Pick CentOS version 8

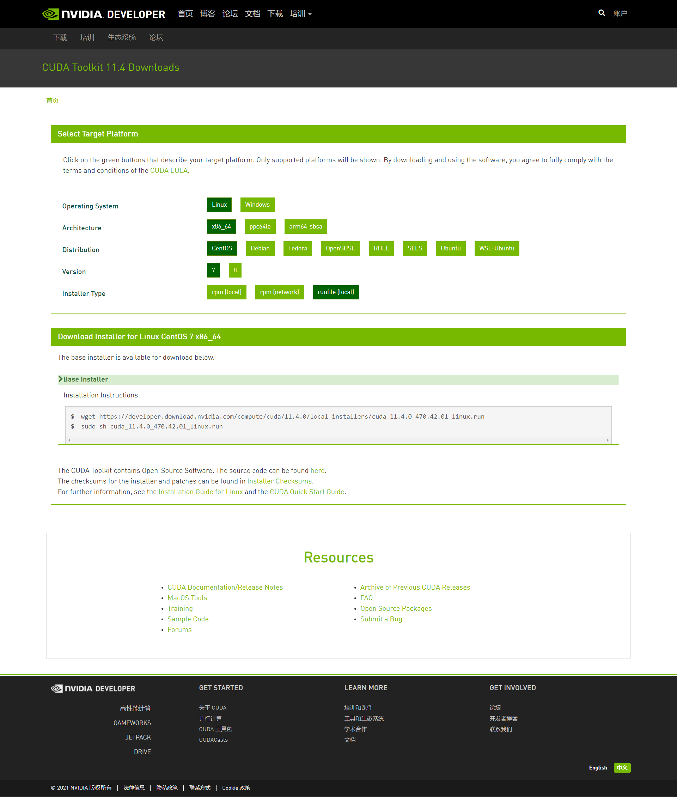(x=235, y=270)
